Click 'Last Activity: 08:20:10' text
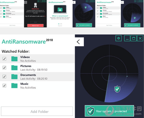The image size is (144, 118). click(x=34, y=79)
